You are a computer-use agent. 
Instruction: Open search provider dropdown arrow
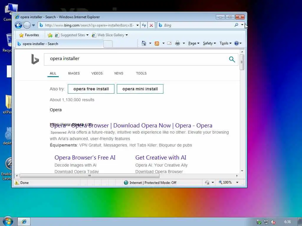[242, 25]
